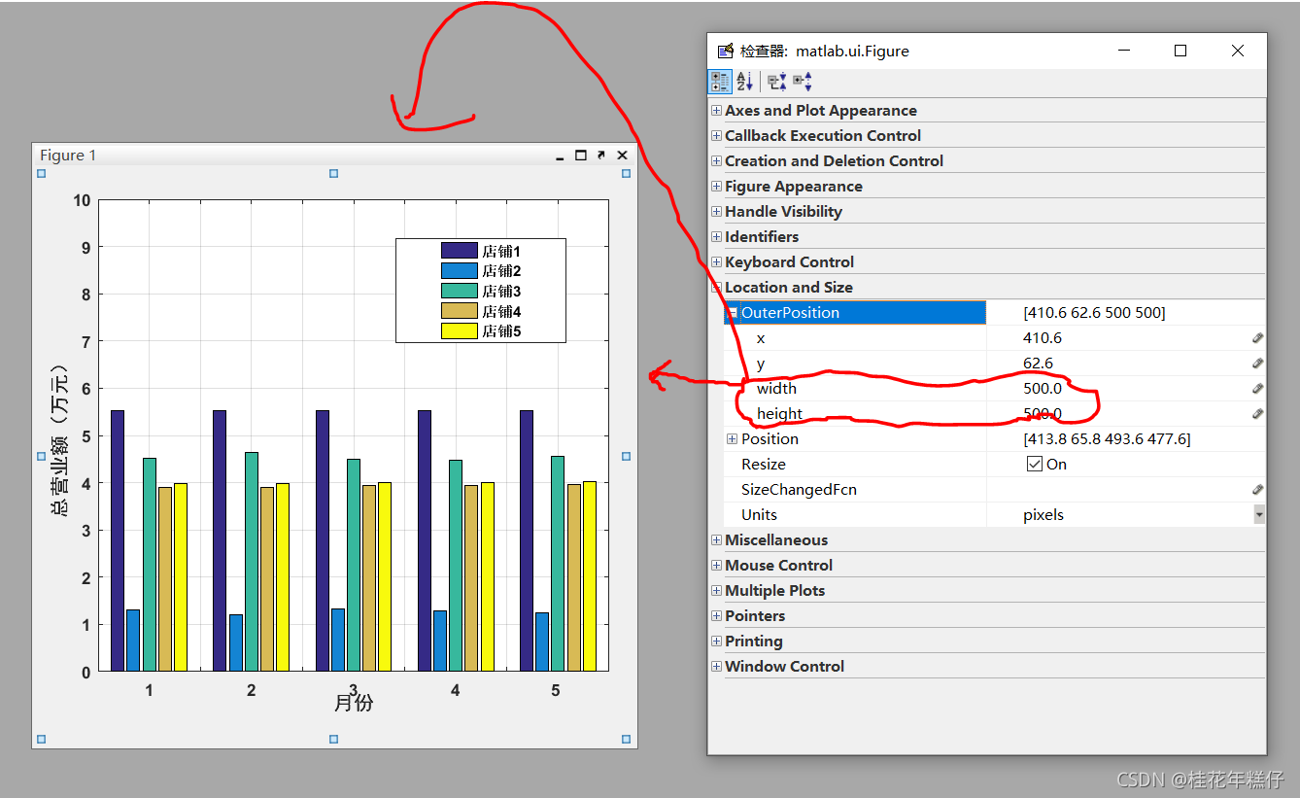Click 店铺2 blue legend swatch
Viewport: 1300px width, 798px height.
(459, 271)
